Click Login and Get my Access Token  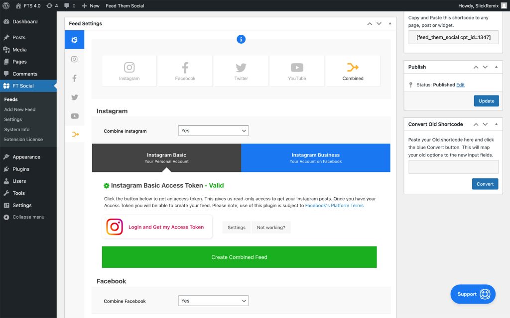(157, 227)
